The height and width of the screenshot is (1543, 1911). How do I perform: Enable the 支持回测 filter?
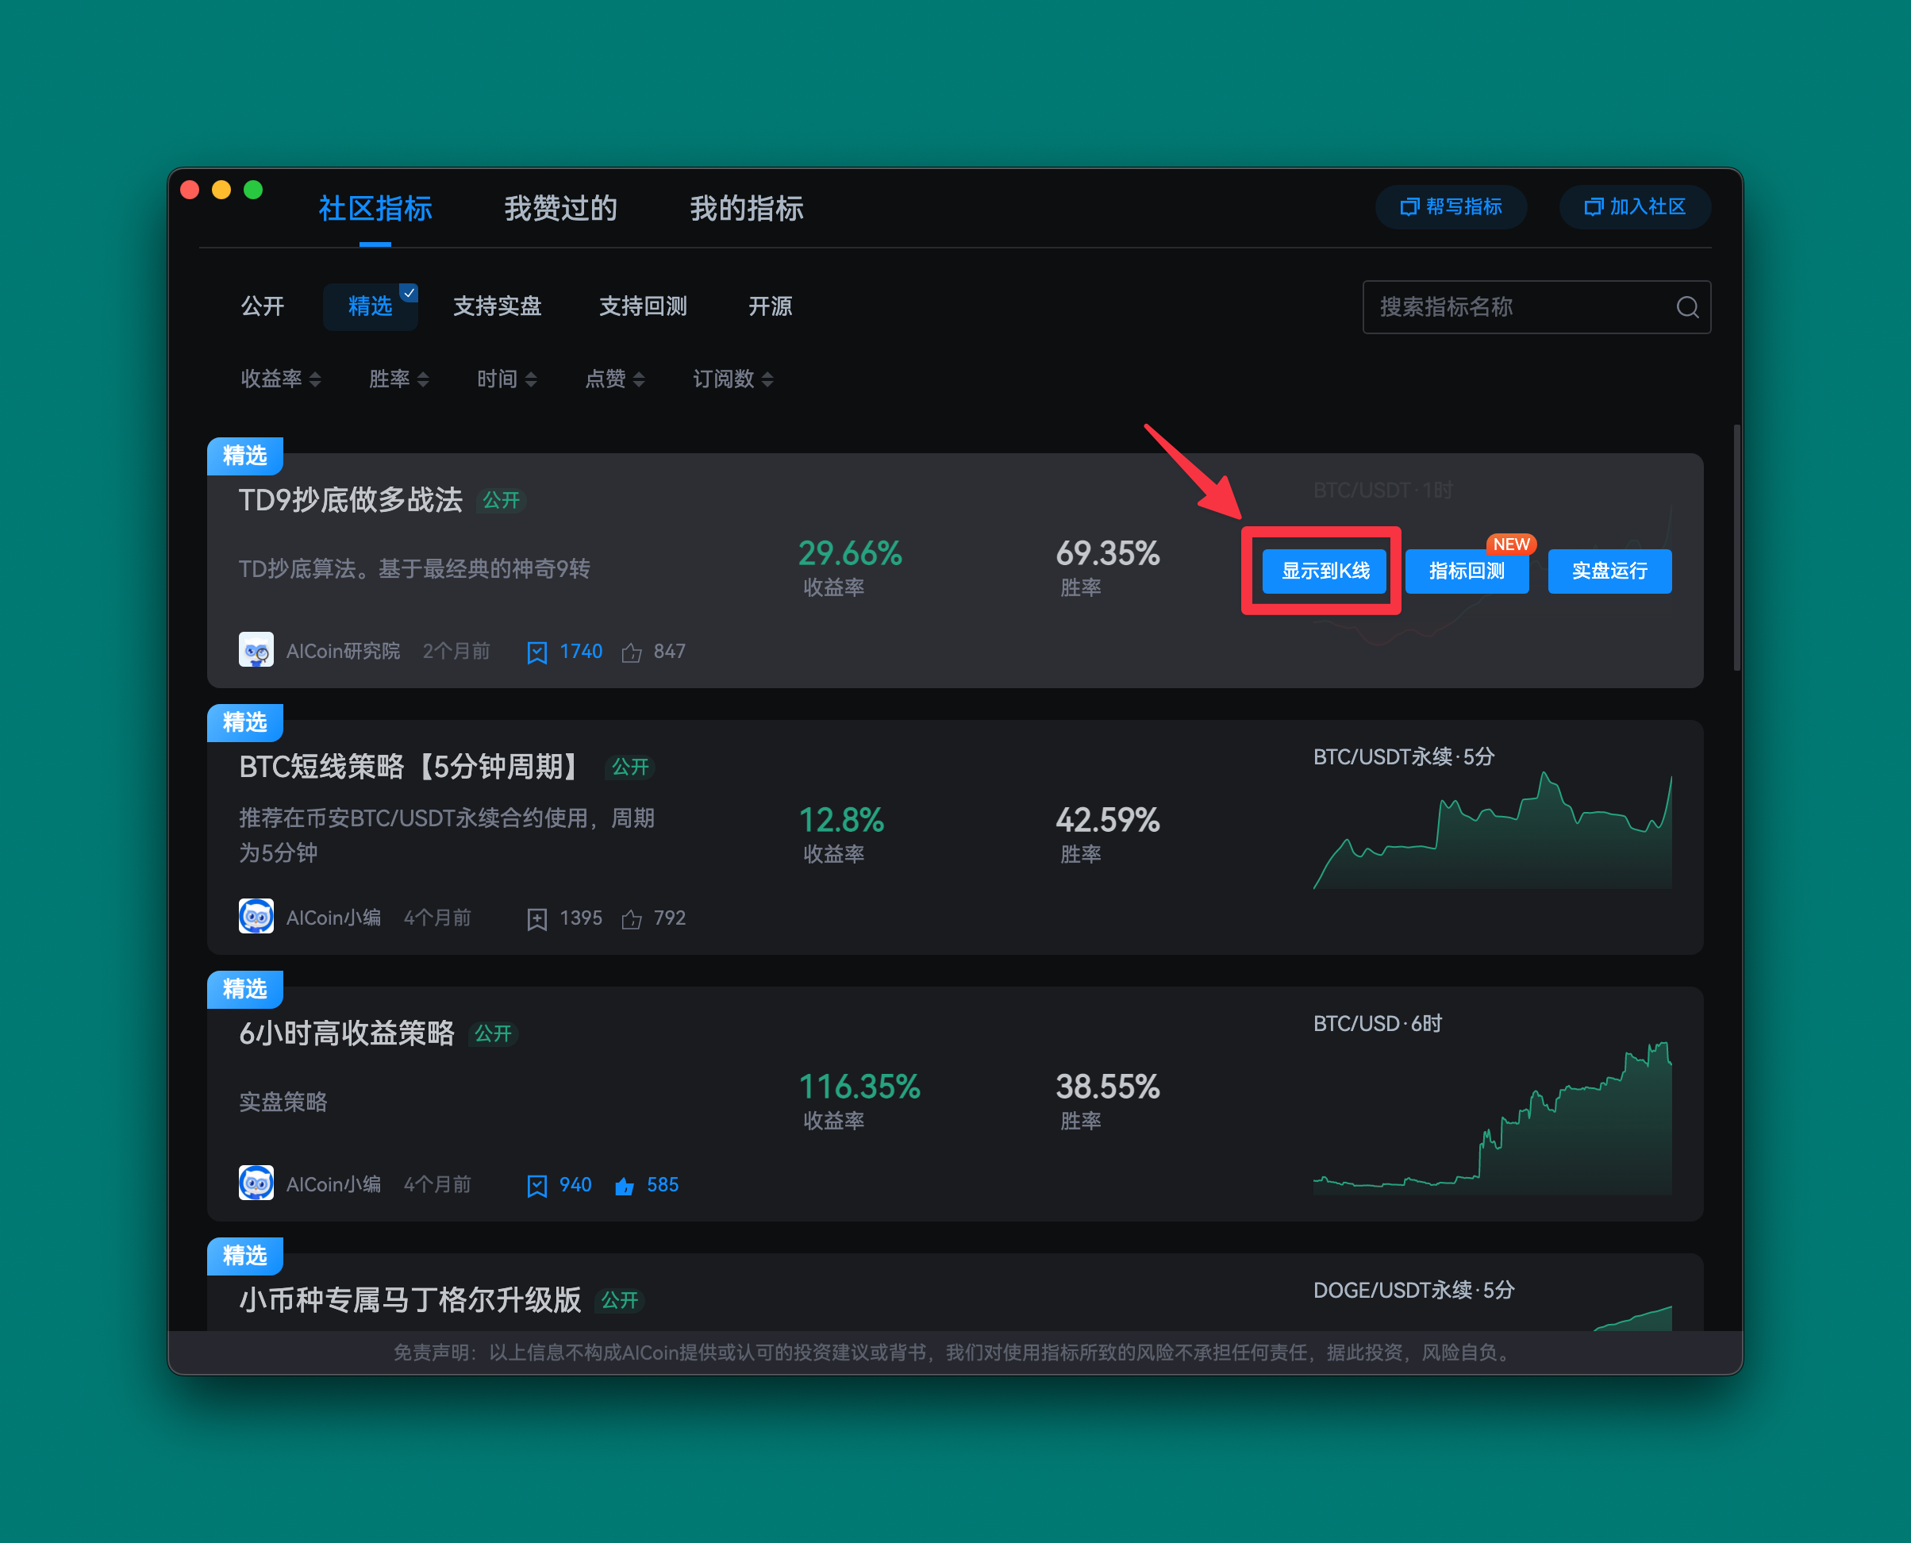643,306
